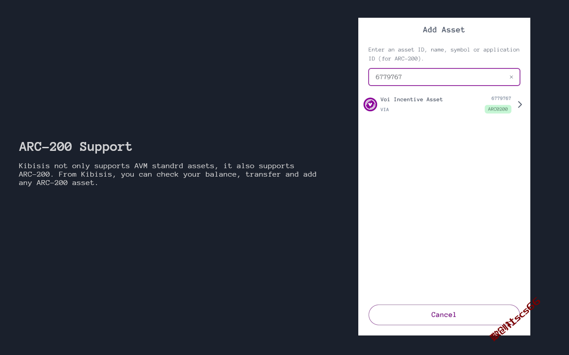Click the red watermark logo at the modal corner
569x355 pixels.
point(515,319)
